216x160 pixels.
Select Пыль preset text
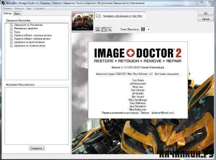click(x=17, y=32)
